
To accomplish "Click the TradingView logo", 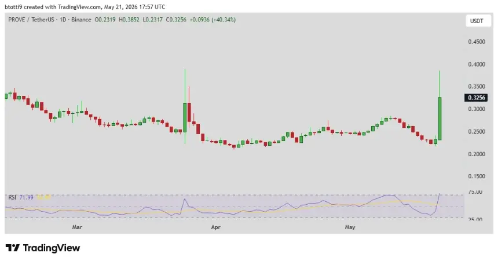I will [x=42, y=248].
